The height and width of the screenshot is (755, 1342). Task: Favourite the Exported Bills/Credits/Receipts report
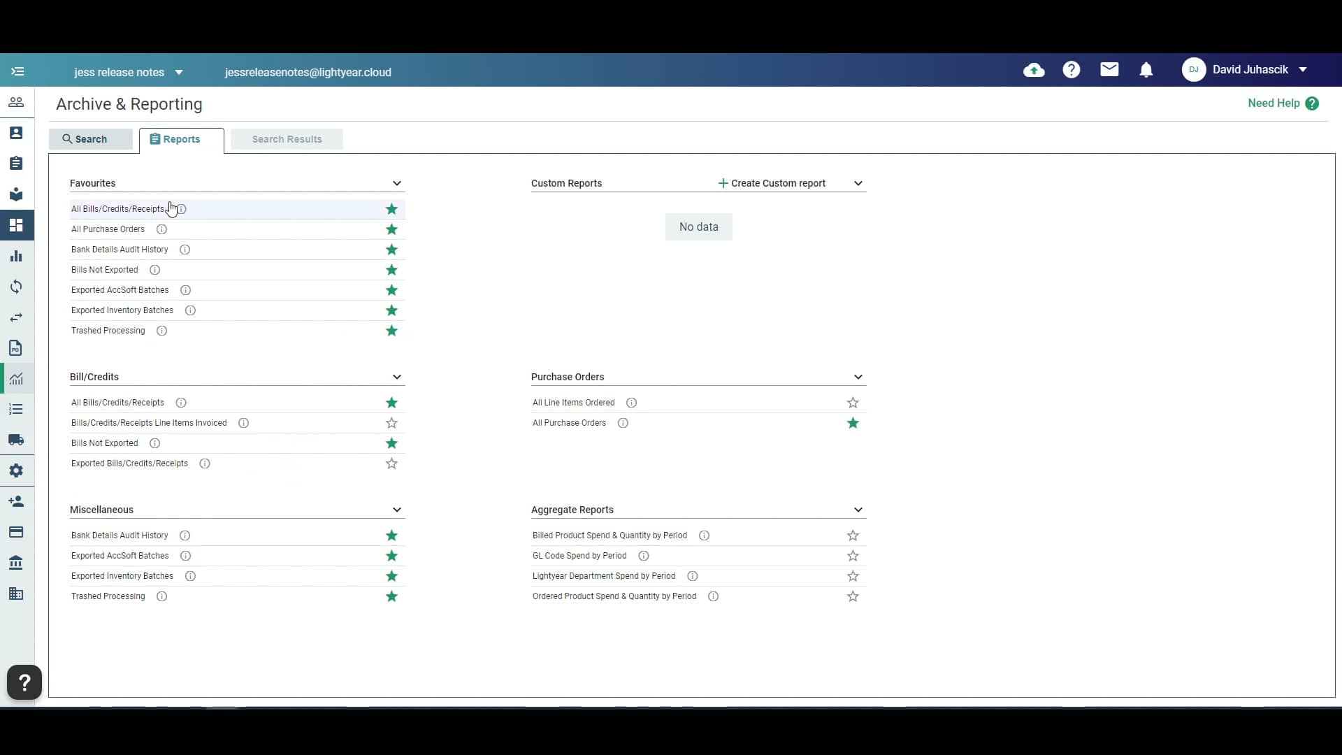(x=391, y=463)
